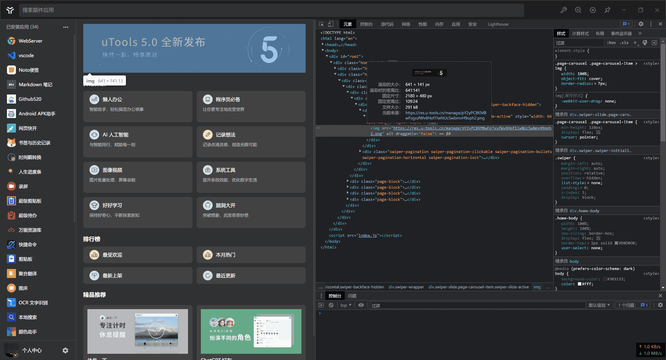Viewport: 666px width, 360px height.
Task: Click the #303133 background color swatch
Action: click(605, 279)
